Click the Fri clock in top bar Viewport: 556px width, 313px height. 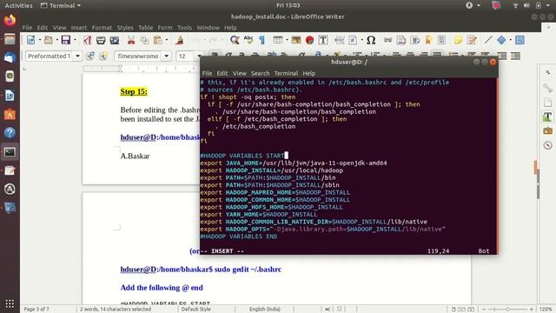click(x=288, y=5)
